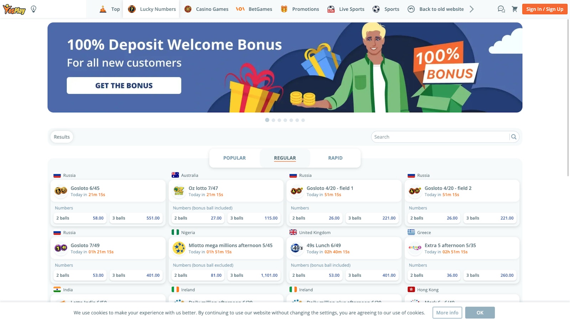570x323 pixels.
Task: Click the GET THE BONUS button
Action: pos(124,85)
